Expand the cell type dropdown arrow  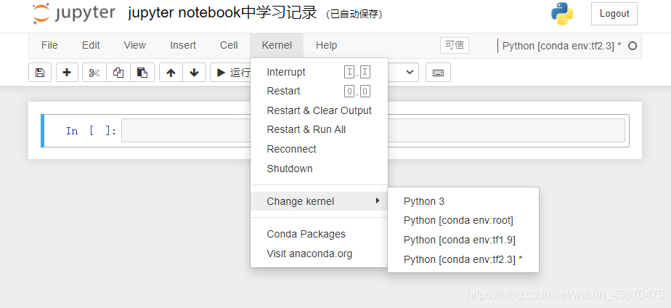tap(410, 73)
